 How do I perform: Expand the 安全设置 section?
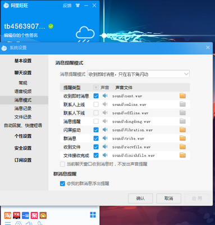pos(23,148)
